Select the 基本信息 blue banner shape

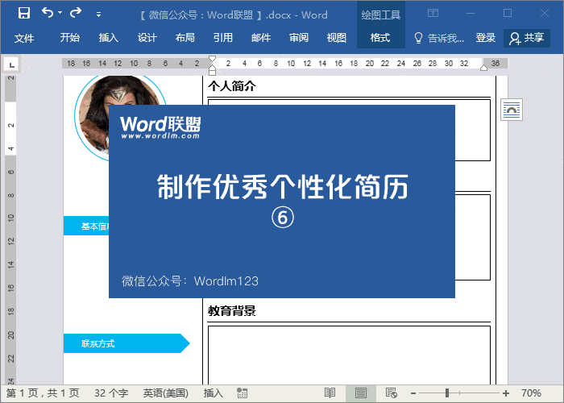(x=86, y=226)
